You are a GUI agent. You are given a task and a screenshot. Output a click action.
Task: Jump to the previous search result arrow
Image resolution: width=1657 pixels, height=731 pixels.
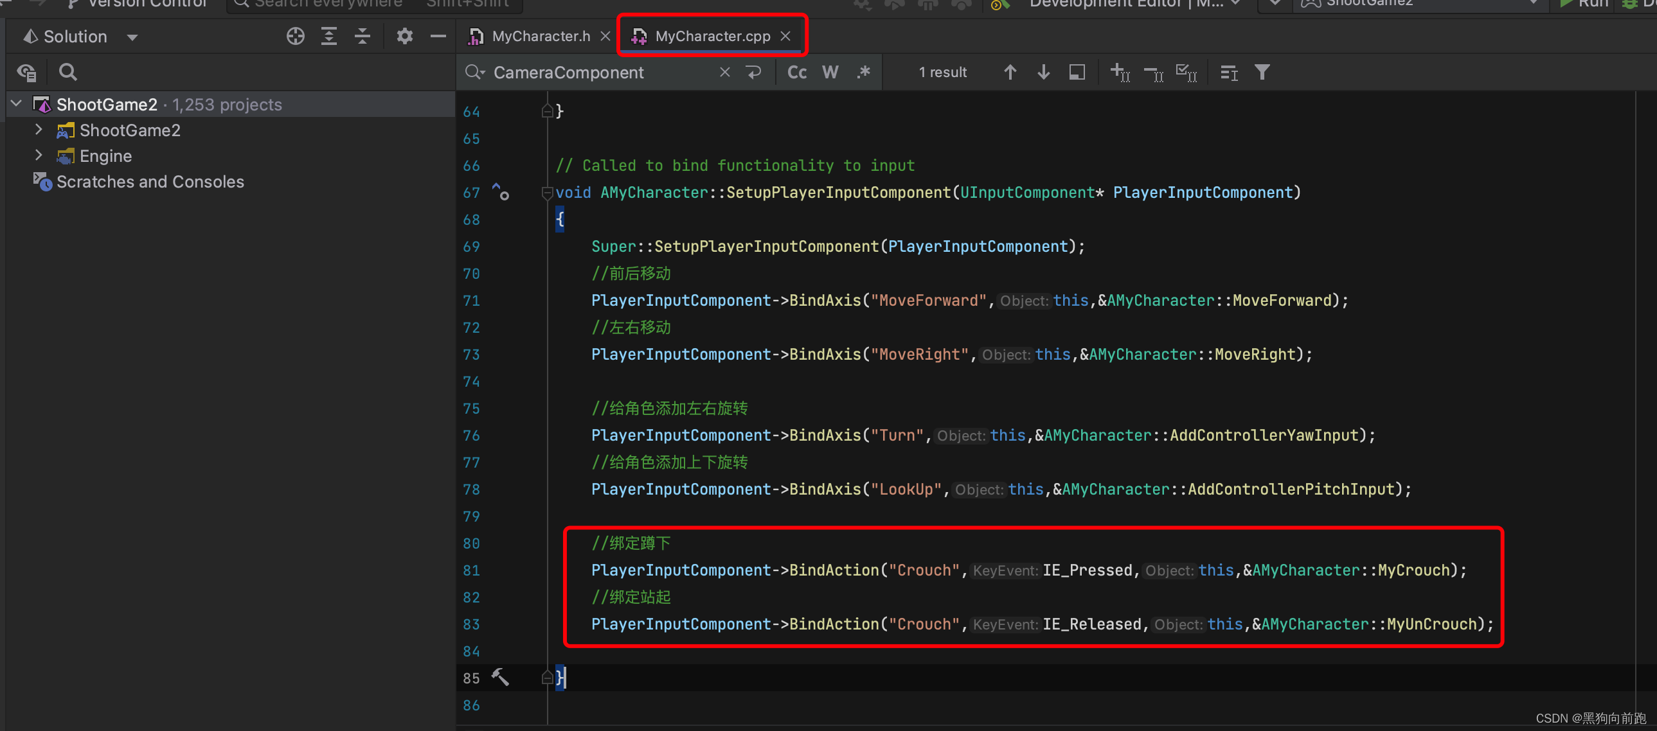coord(1010,72)
